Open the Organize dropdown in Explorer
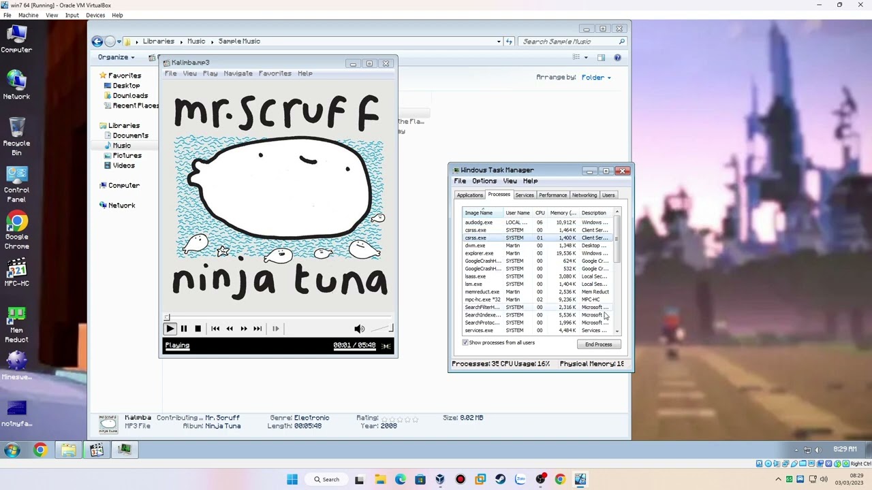The height and width of the screenshot is (490, 872). [116, 57]
